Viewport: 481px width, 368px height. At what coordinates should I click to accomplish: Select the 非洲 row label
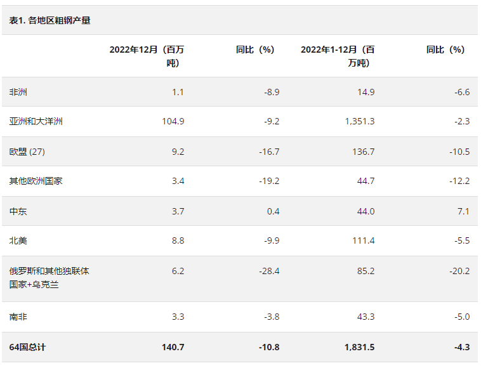18,92
